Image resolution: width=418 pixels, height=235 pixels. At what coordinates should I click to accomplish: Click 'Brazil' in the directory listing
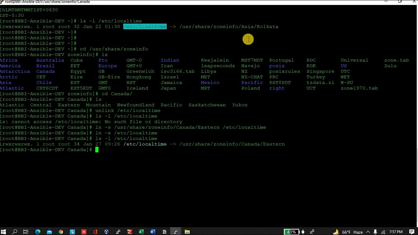coord(45,66)
